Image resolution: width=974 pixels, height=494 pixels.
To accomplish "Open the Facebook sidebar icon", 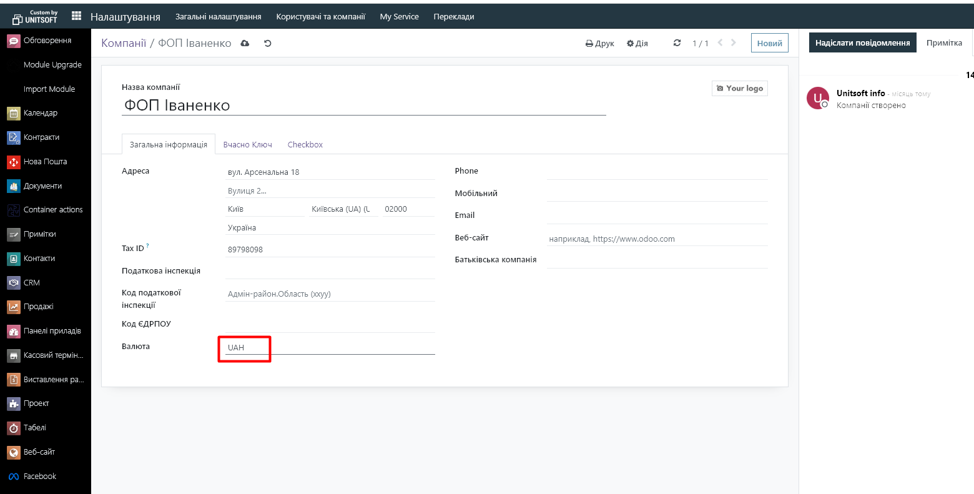I will [x=14, y=477].
